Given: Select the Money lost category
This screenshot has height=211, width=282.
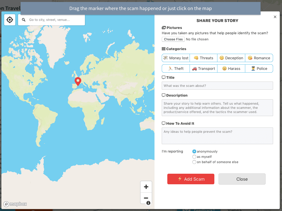Looking at the screenshot, I should (x=176, y=58).
